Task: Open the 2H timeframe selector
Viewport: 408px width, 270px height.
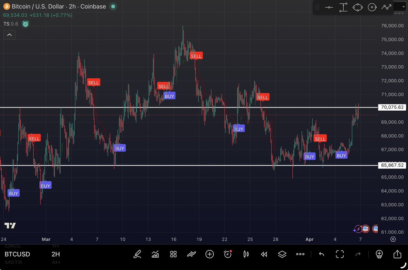Action: point(56,254)
